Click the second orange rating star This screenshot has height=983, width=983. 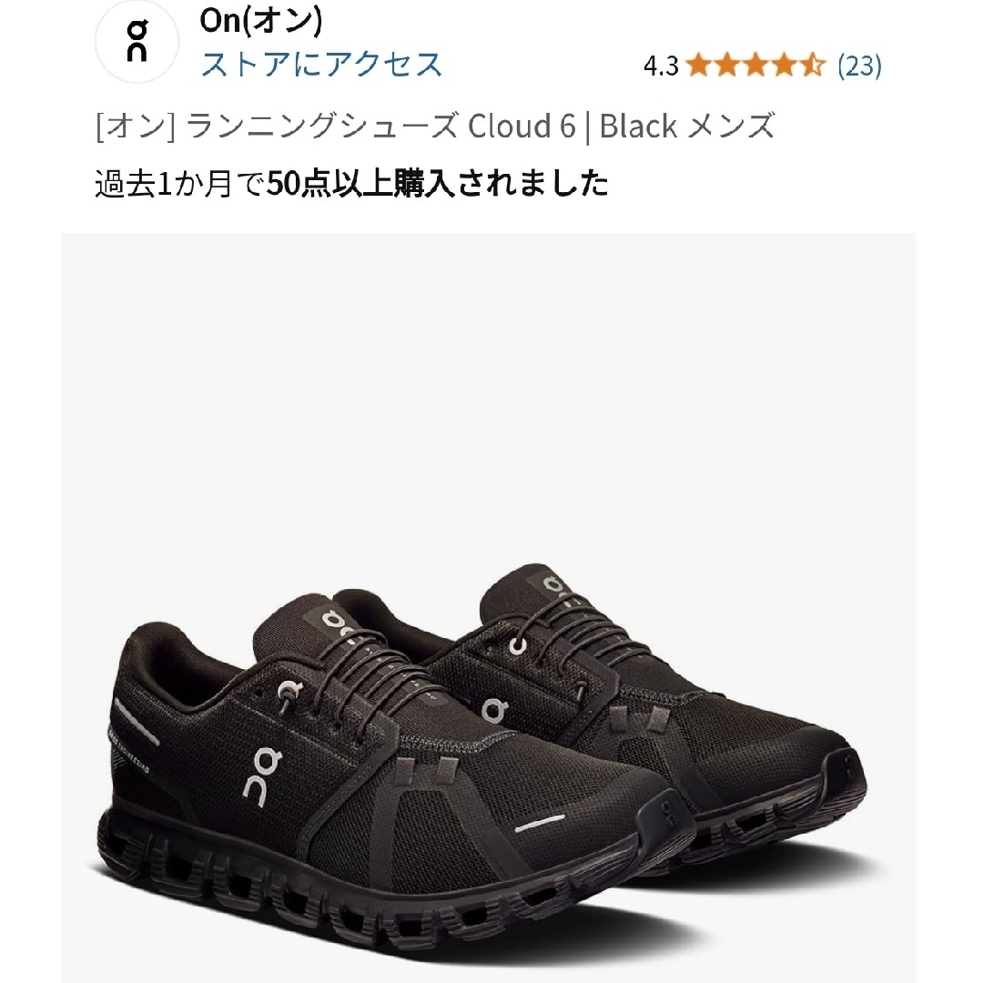pos(727,65)
